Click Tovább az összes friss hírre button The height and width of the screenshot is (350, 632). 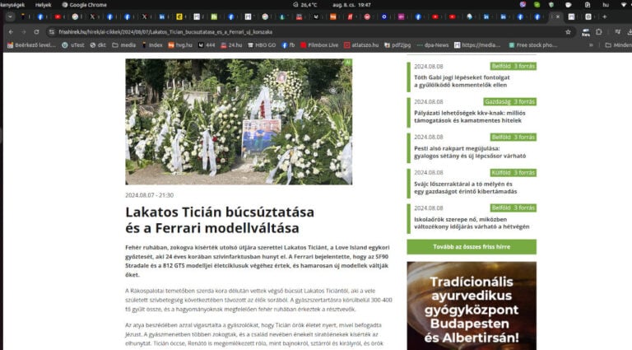[x=472, y=247]
